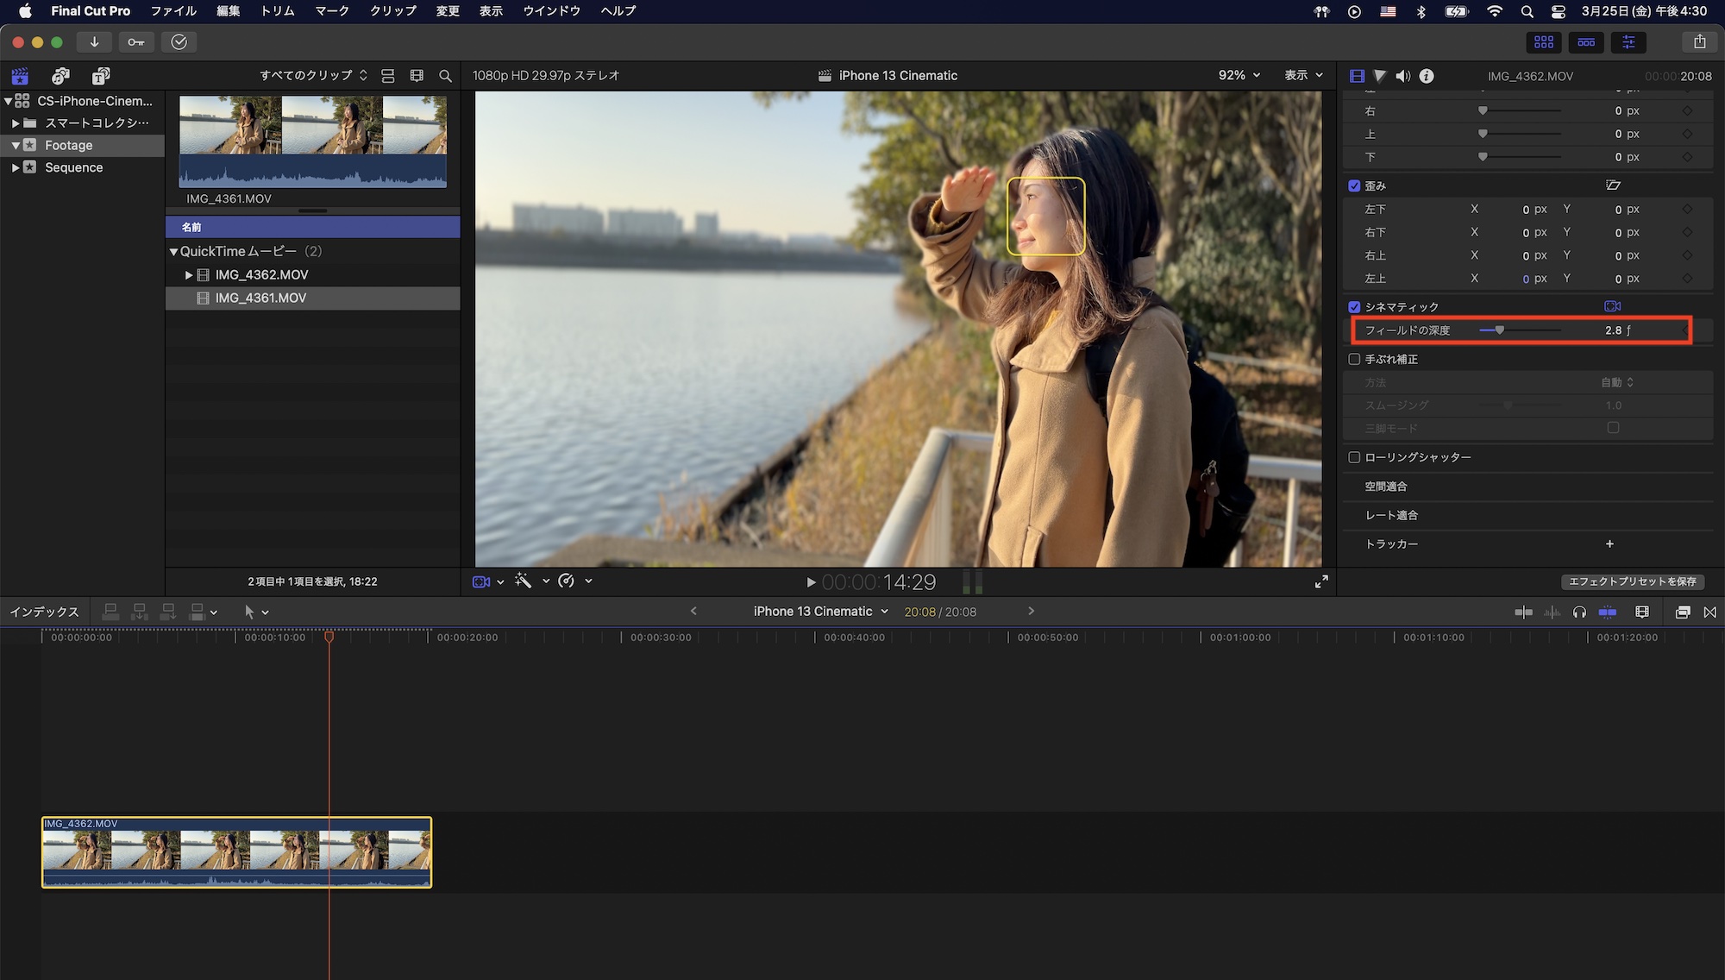Open the Keyword Editor key icon

(136, 41)
